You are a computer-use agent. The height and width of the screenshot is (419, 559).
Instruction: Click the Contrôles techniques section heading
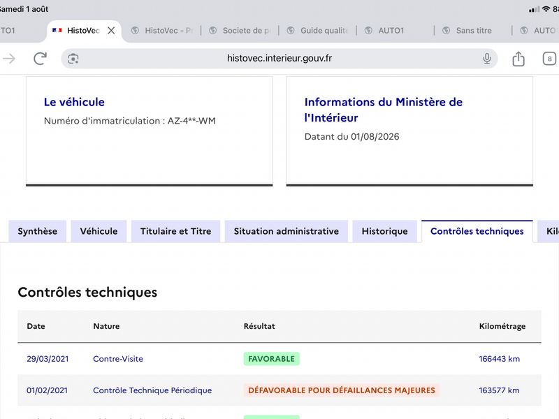pyautogui.click(x=87, y=292)
